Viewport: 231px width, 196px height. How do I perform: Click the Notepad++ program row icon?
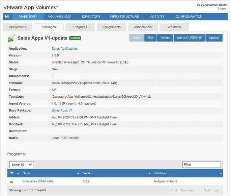12,181
